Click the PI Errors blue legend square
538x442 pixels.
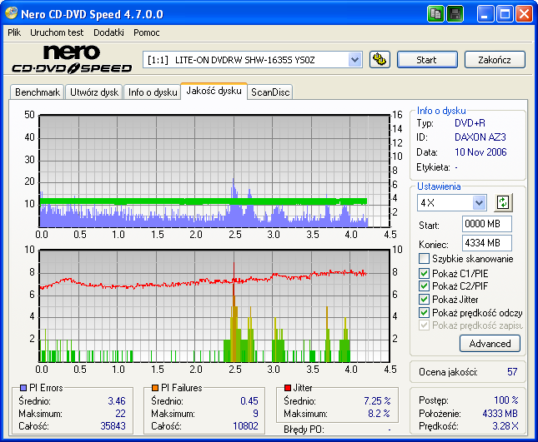pyautogui.click(x=23, y=388)
